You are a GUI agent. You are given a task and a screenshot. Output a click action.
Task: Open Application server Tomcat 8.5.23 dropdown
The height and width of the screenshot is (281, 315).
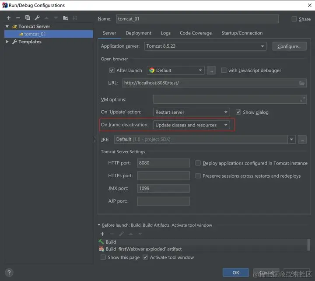pos(205,46)
